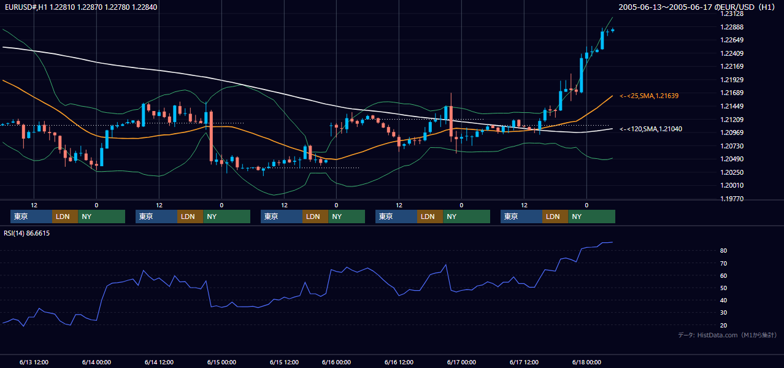The height and width of the screenshot is (368, 784).
Task: Click price axis value 1.22888
Action: pos(731,27)
